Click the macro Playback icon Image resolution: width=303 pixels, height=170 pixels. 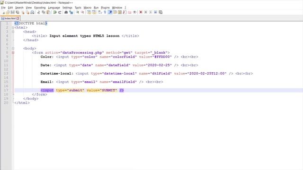coord(151,12)
